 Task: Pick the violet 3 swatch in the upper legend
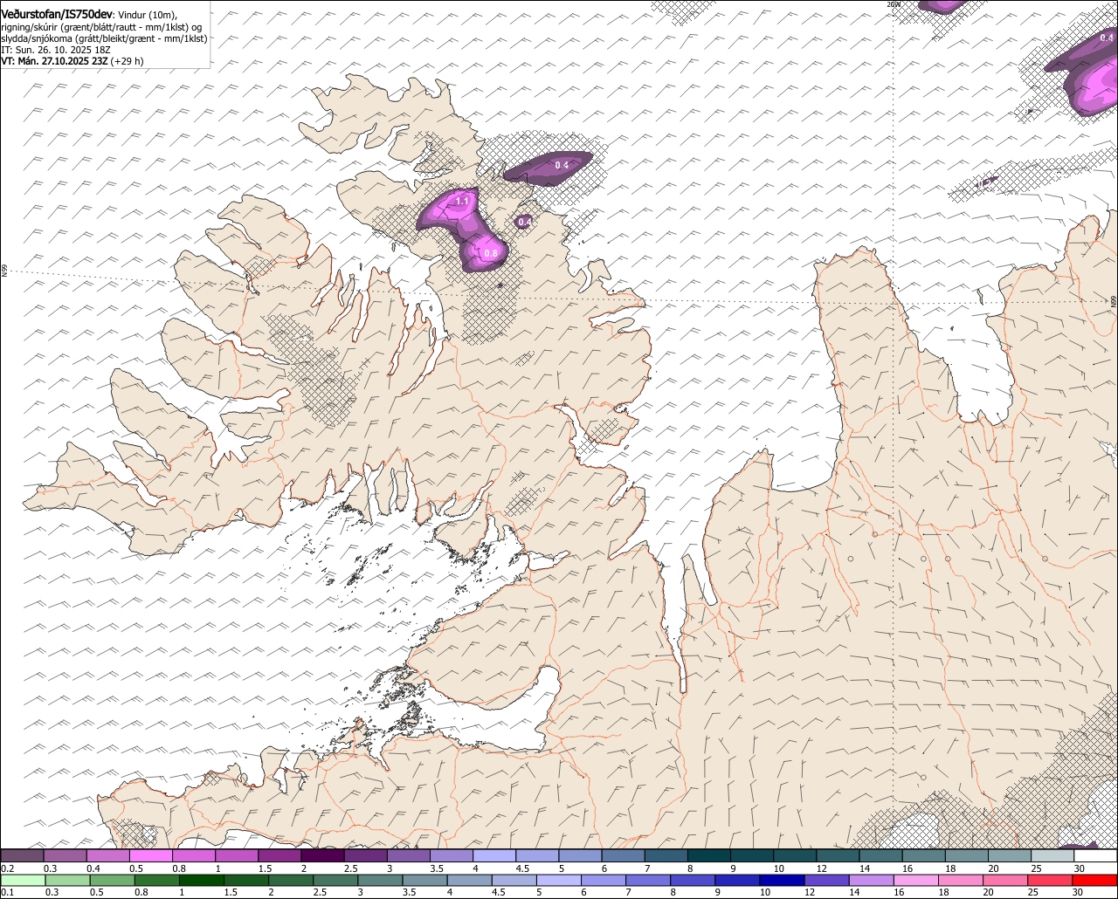[408, 855]
